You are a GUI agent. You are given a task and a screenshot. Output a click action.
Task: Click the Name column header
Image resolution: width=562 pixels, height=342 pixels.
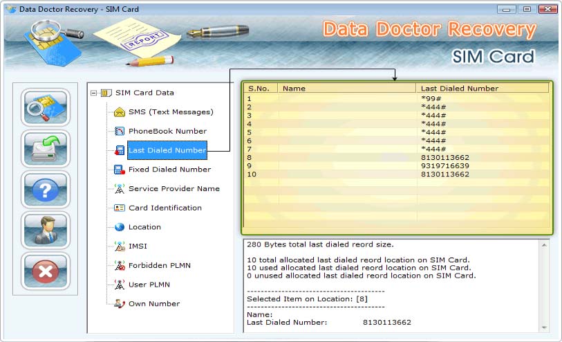tap(346, 89)
